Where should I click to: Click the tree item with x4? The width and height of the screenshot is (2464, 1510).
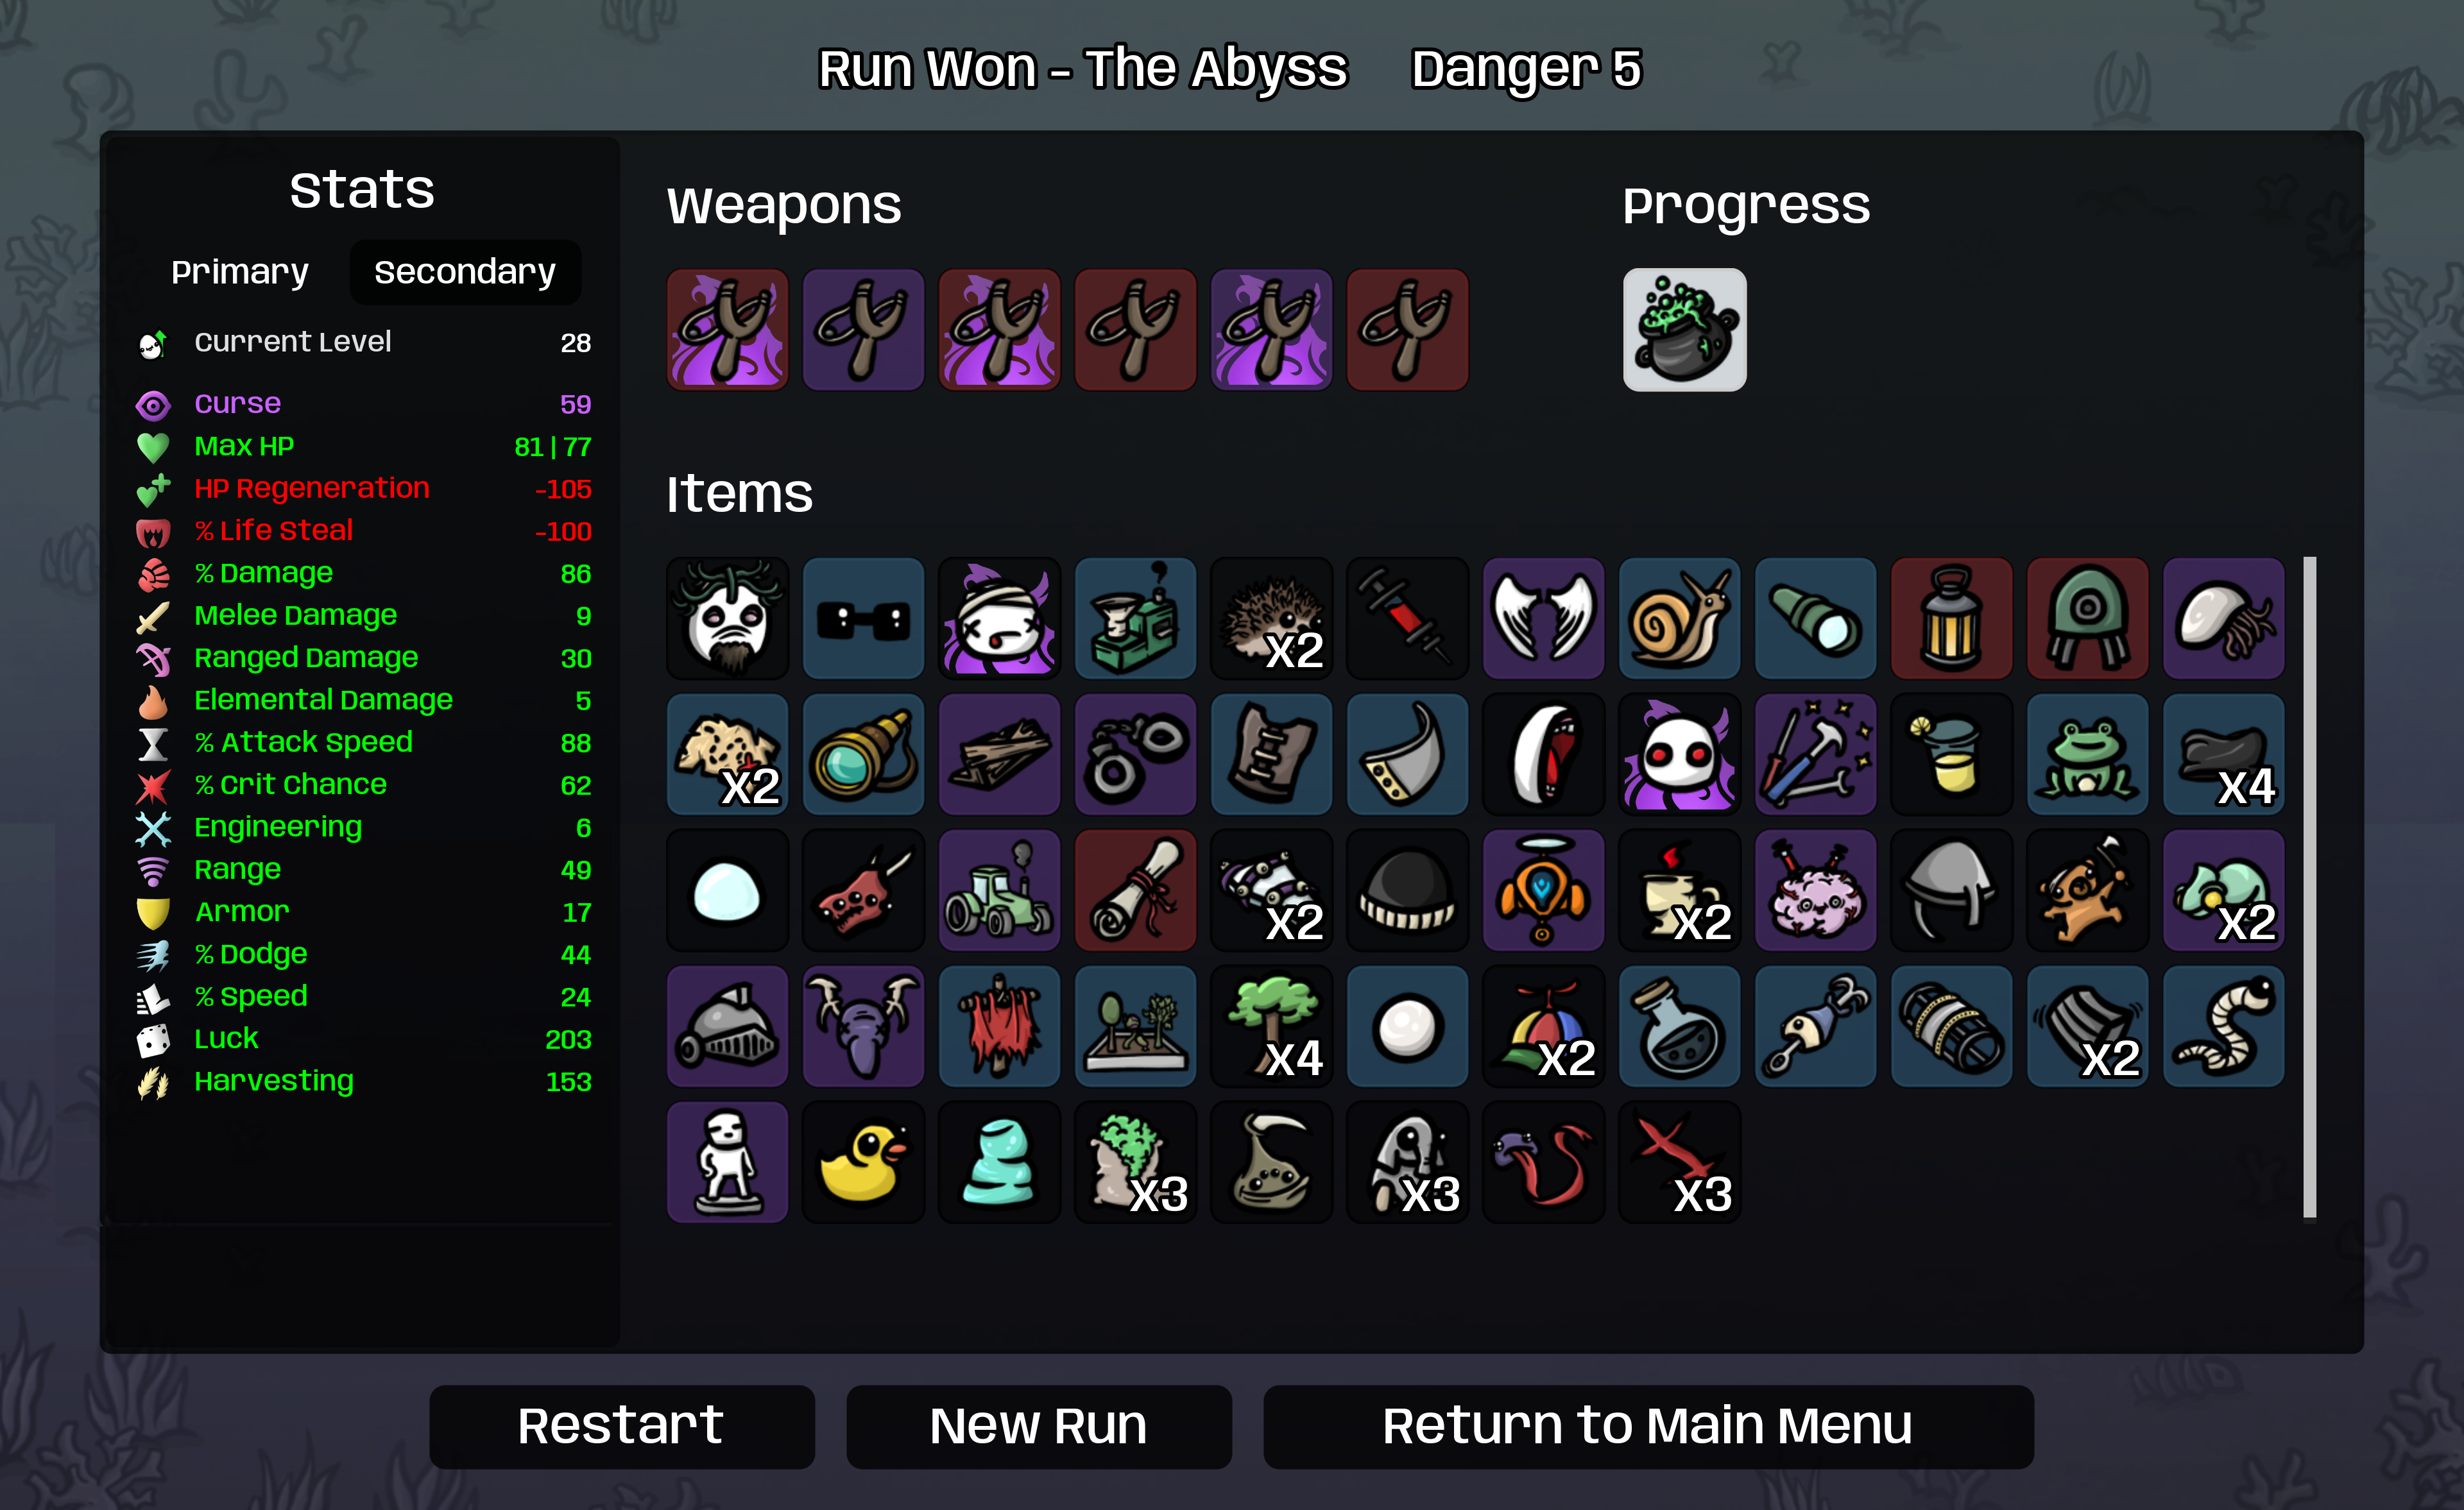[1271, 1026]
